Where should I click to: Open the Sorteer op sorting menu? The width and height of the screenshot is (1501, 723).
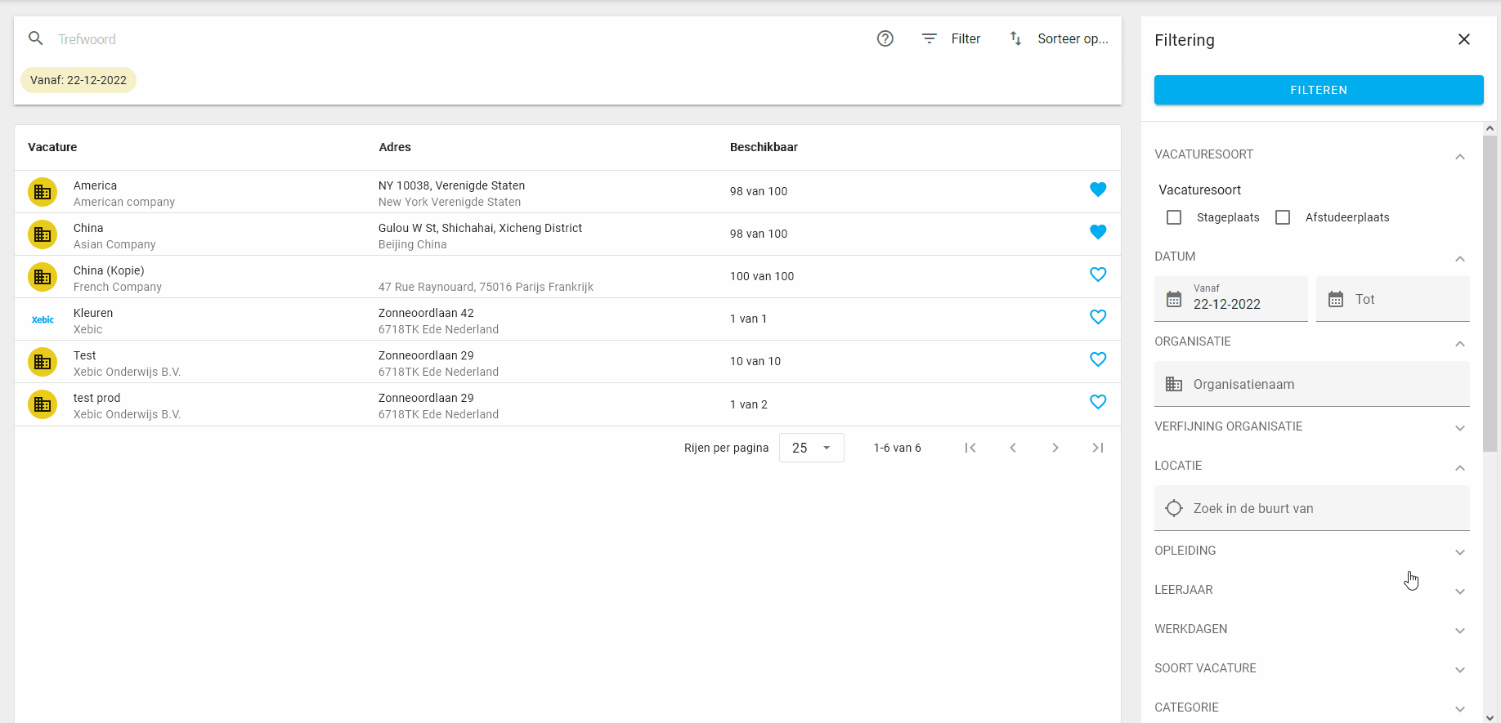pos(1060,38)
